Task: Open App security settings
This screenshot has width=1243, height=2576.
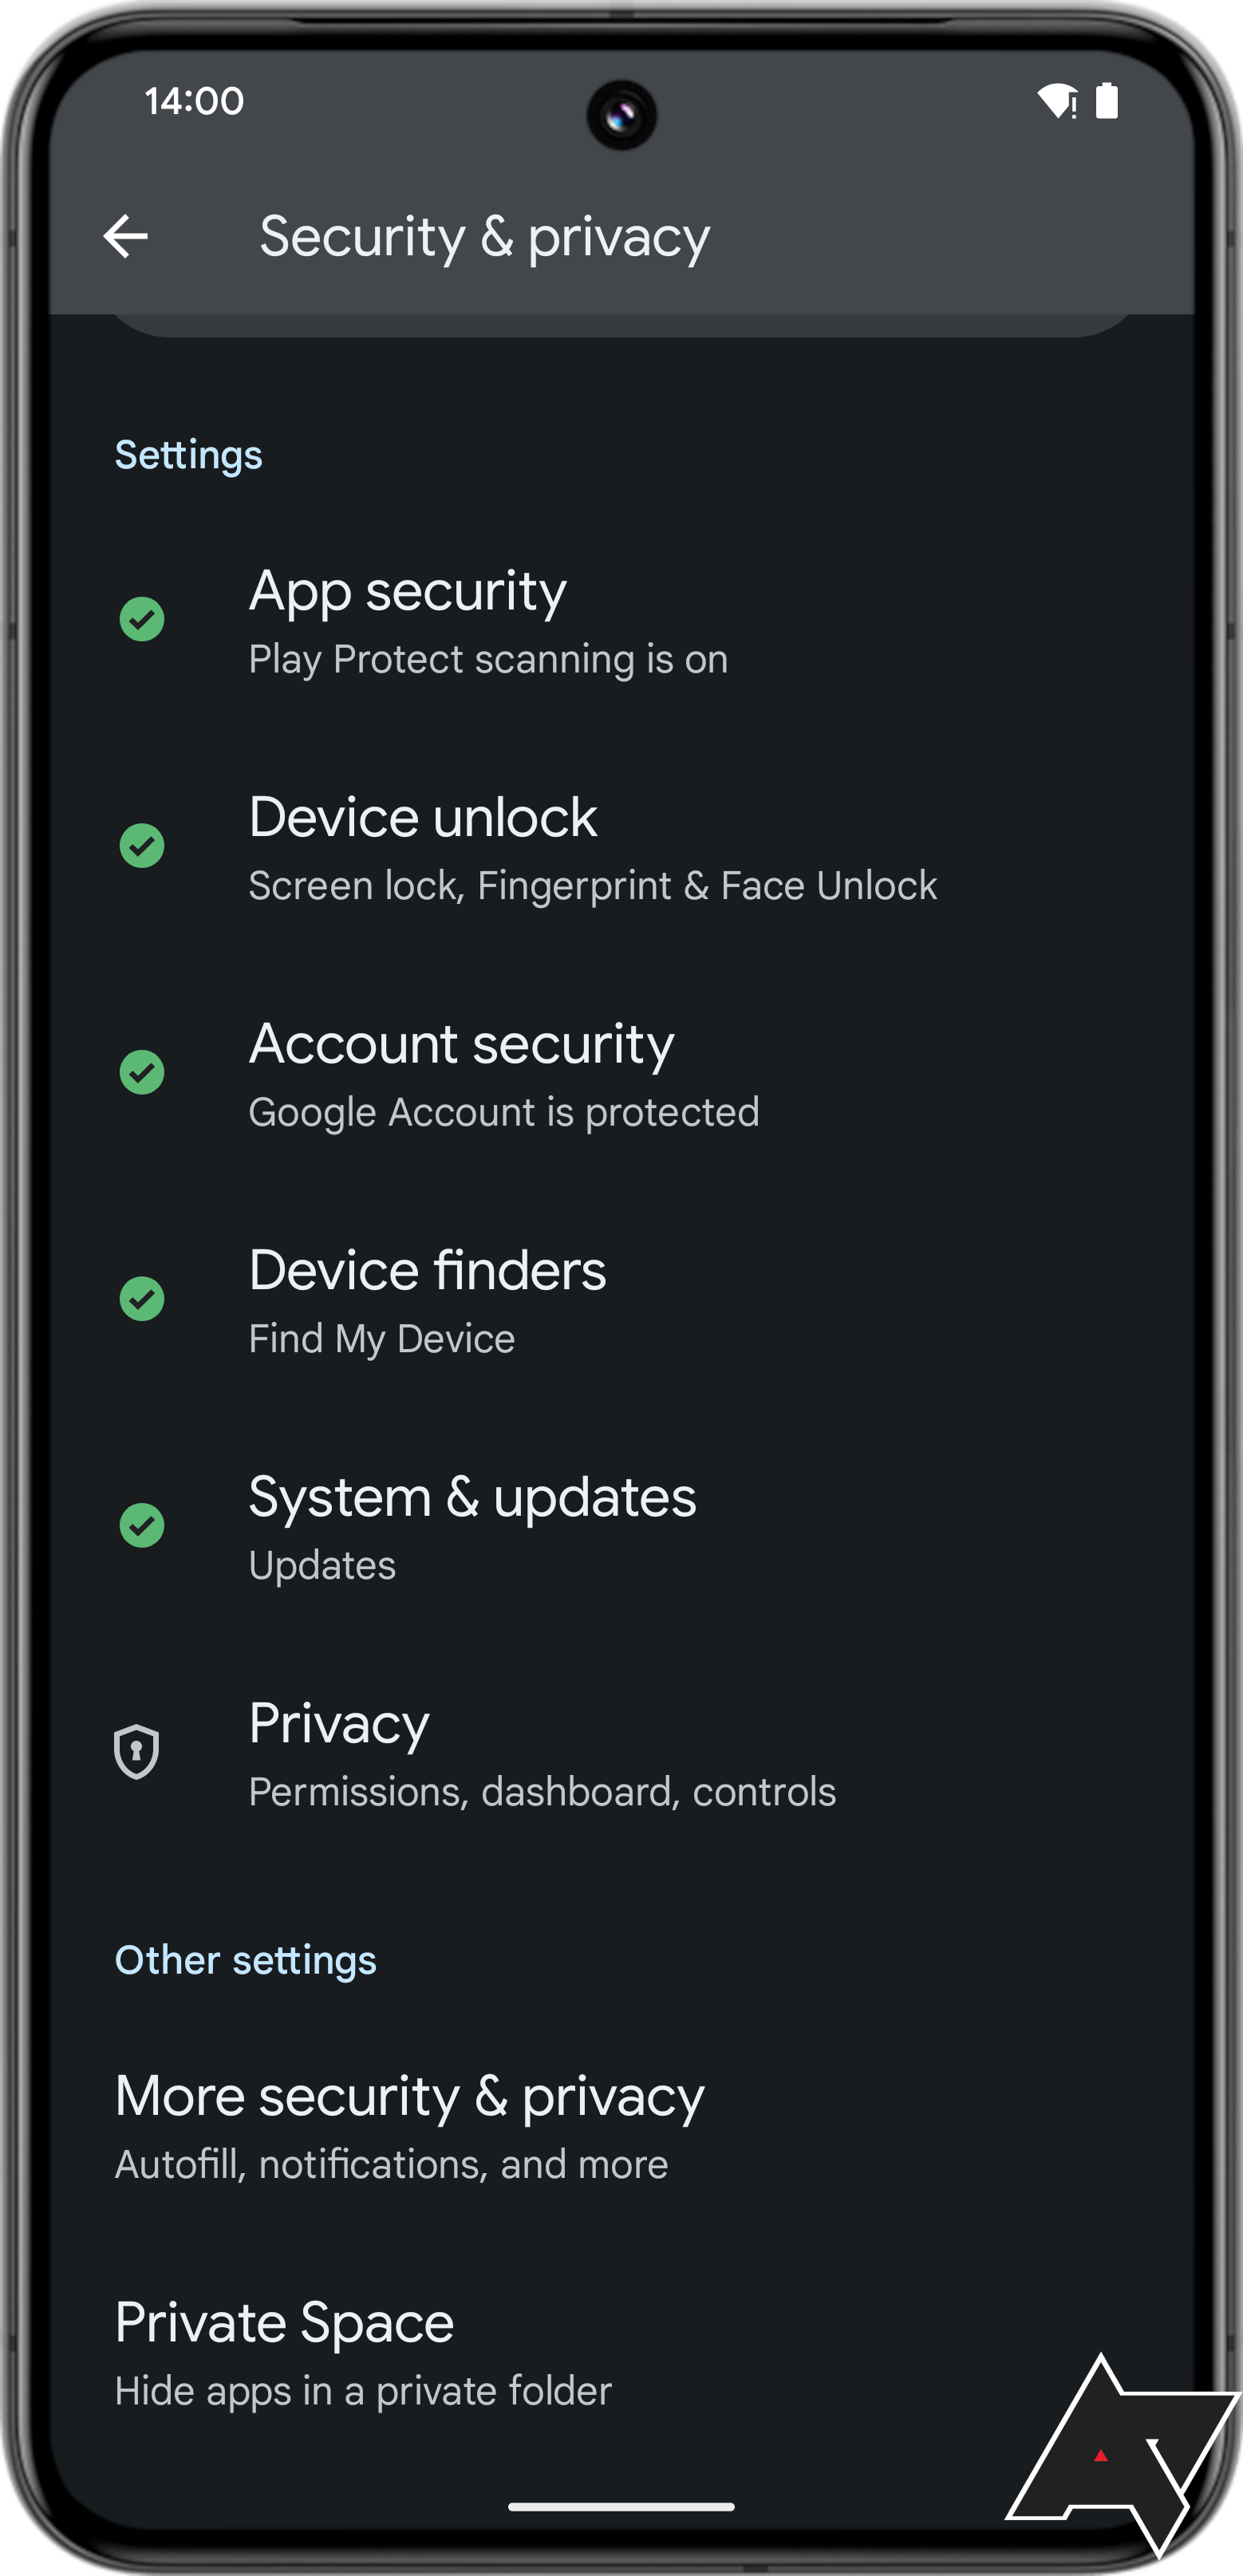Action: pos(488,620)
